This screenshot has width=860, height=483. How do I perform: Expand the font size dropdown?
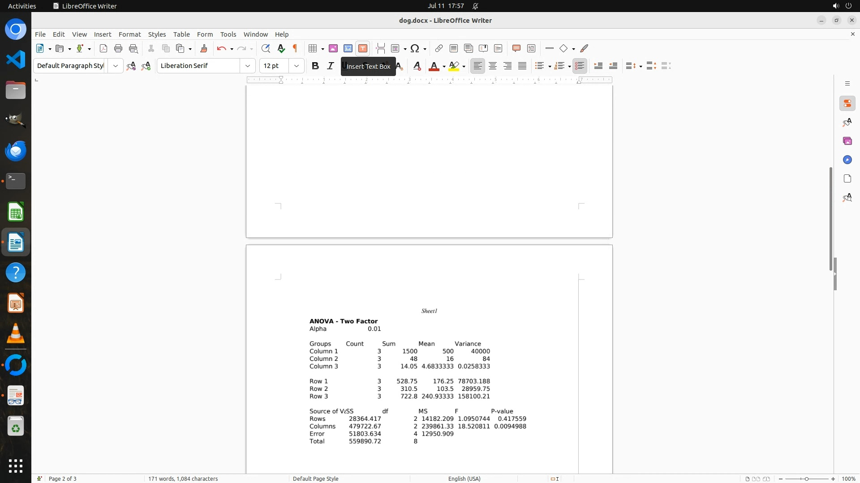click(x=296, y=66)
